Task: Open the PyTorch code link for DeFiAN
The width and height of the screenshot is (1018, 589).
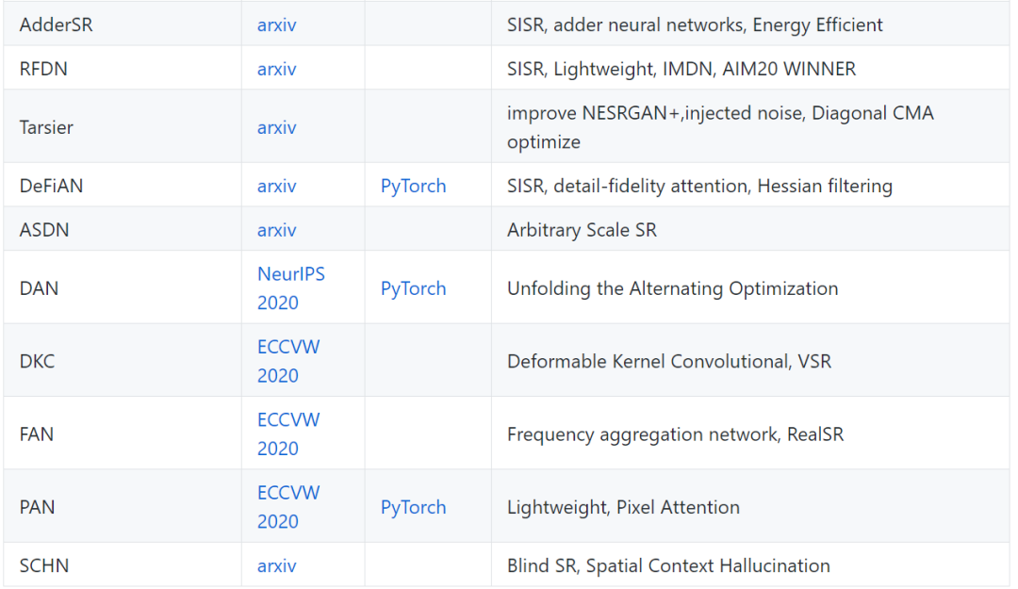Action: [413, 186]
